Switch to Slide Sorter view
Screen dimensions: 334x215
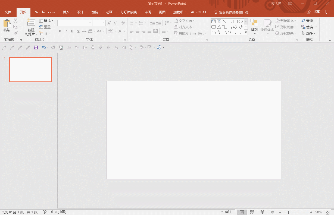tap(252, 212)
